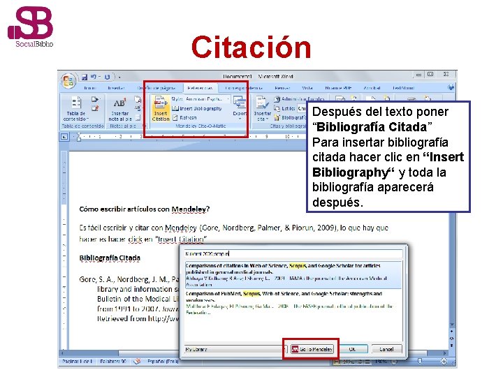The height and width of the screenshot is (377, 503).
Task: Click the zoom out minus button
Action: 393,362
